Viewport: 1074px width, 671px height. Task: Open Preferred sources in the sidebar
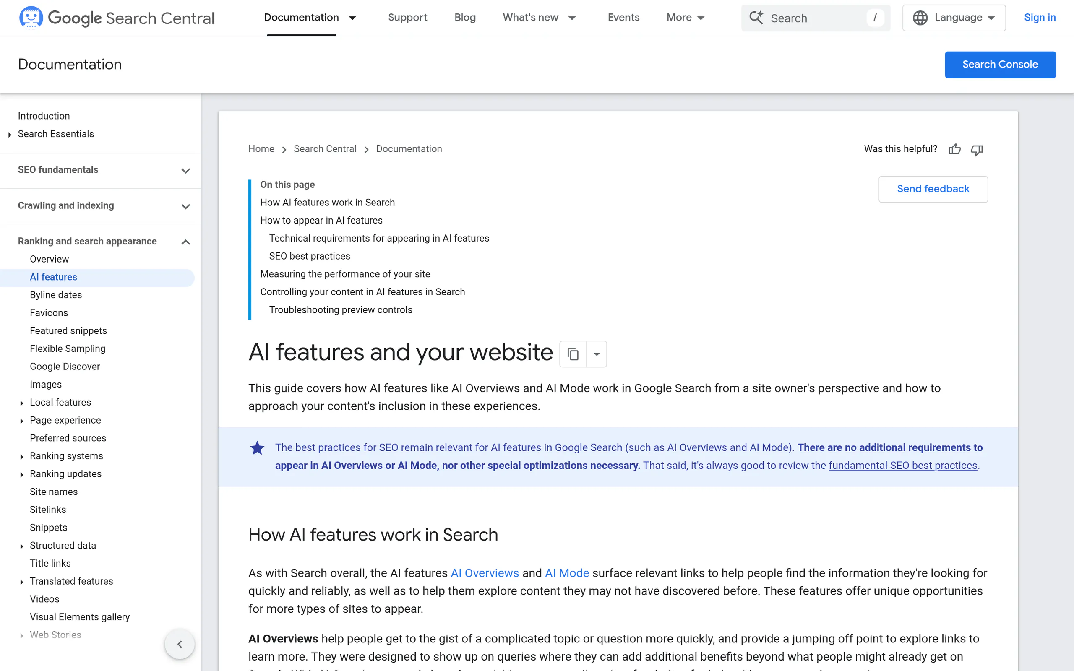[68, 439]
